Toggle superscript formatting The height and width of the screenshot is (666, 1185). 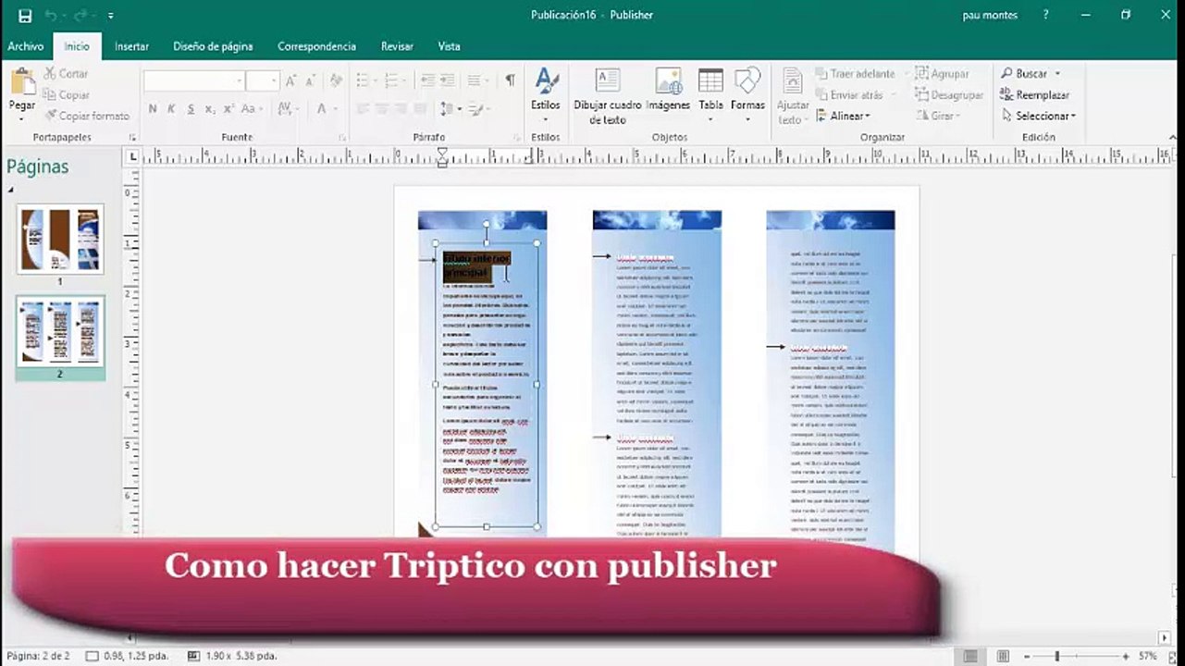(228, 108)
